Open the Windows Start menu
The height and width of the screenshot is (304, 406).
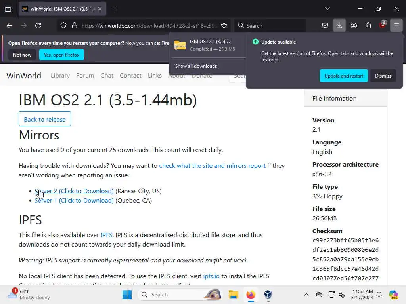(127, 294)
